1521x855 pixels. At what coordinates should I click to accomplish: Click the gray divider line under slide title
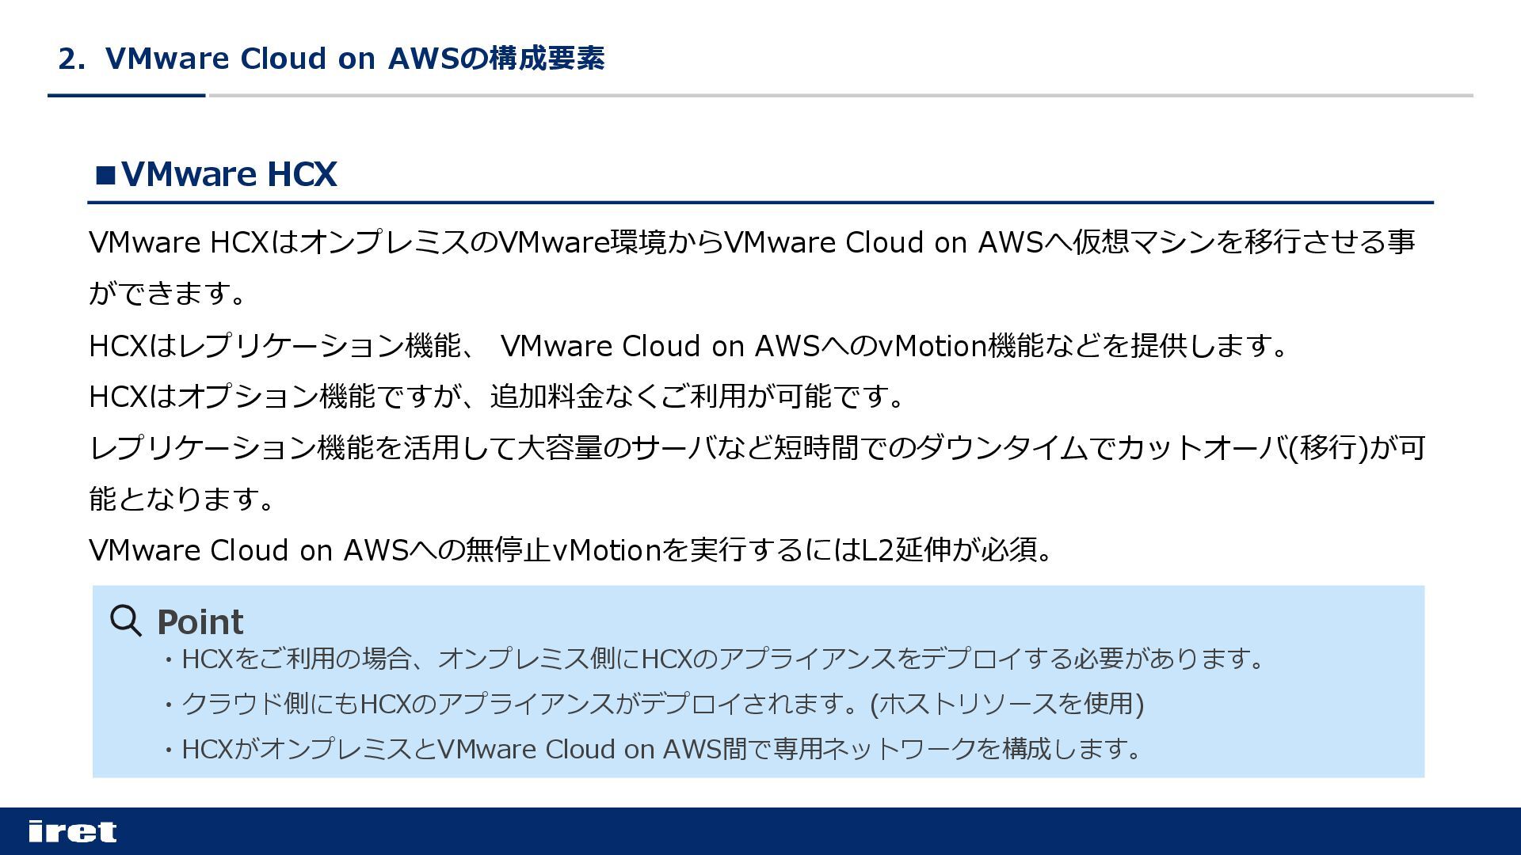tap(840, 96)
